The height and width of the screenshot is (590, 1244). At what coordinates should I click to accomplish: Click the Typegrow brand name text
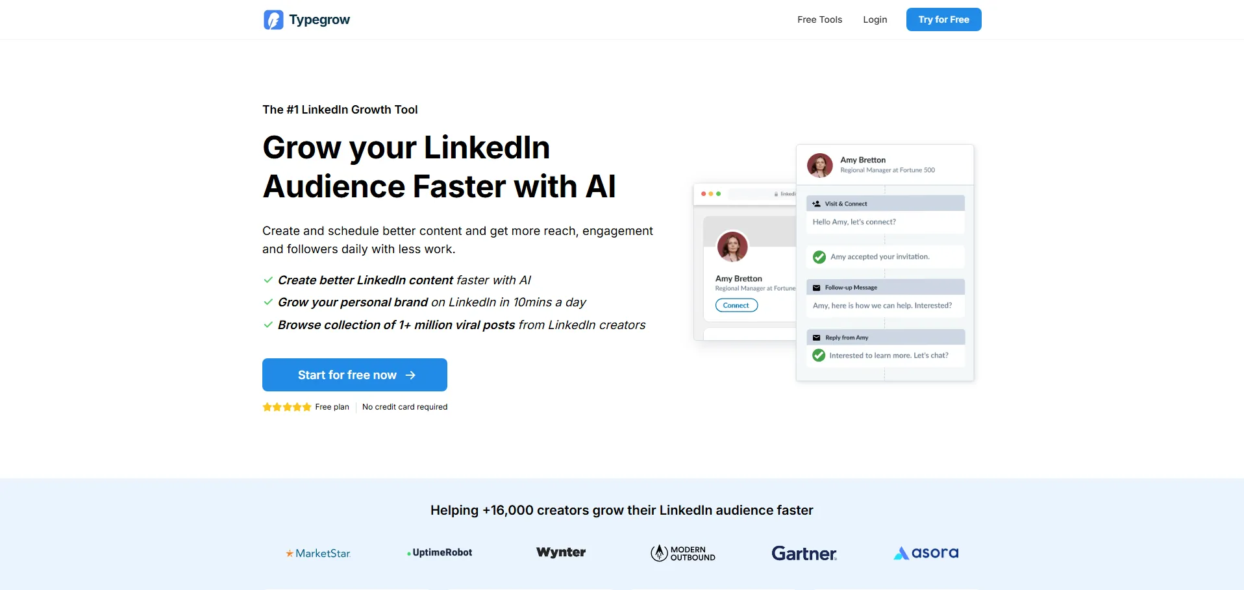point(319,19)
